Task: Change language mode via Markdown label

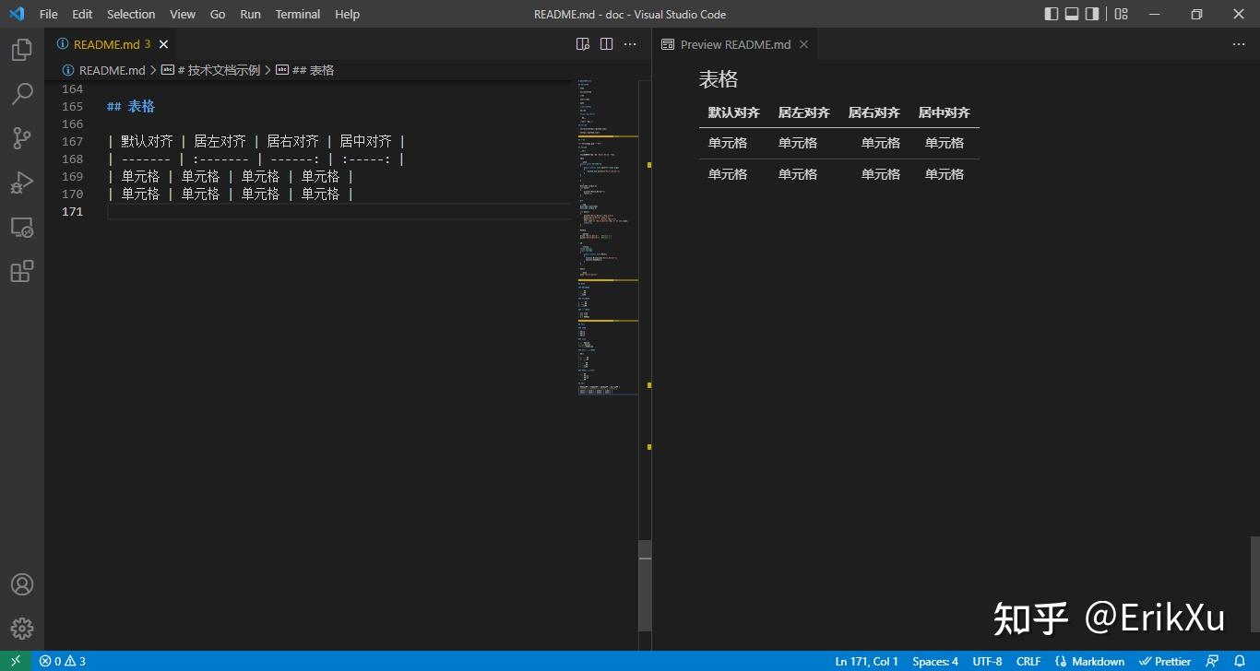Action: point(1099,661)
